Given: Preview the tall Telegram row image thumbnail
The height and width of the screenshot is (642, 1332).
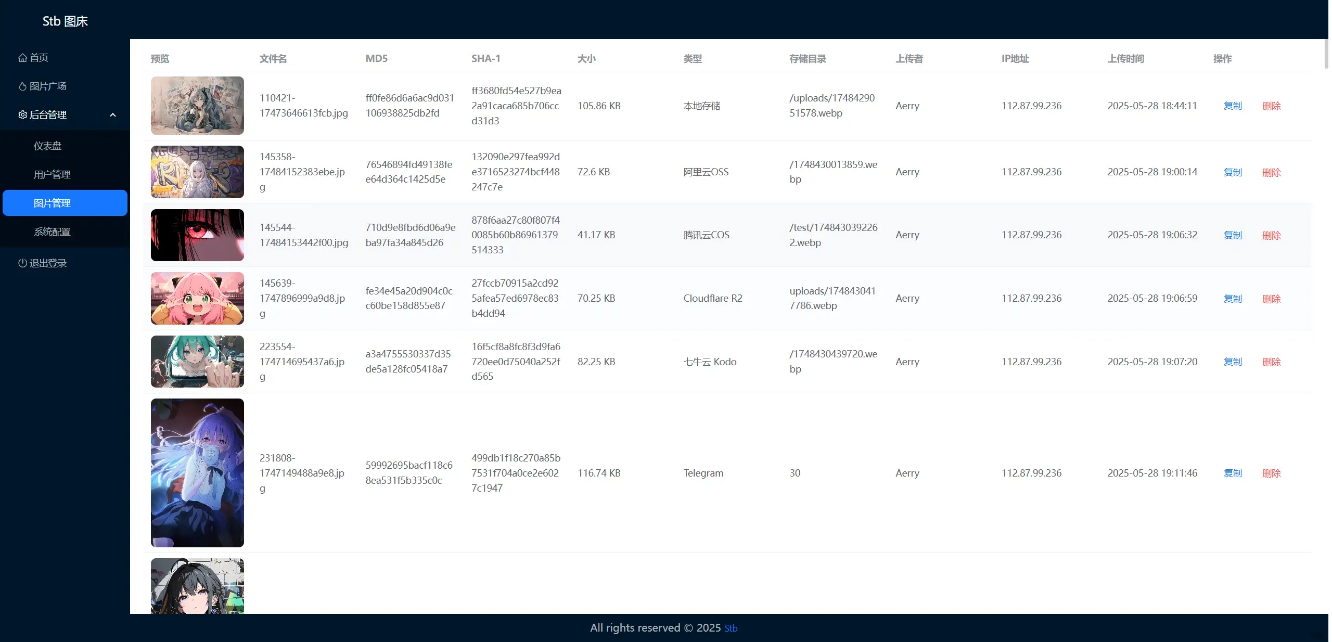Looking at the screenshot, I should [x=197, y=472].
